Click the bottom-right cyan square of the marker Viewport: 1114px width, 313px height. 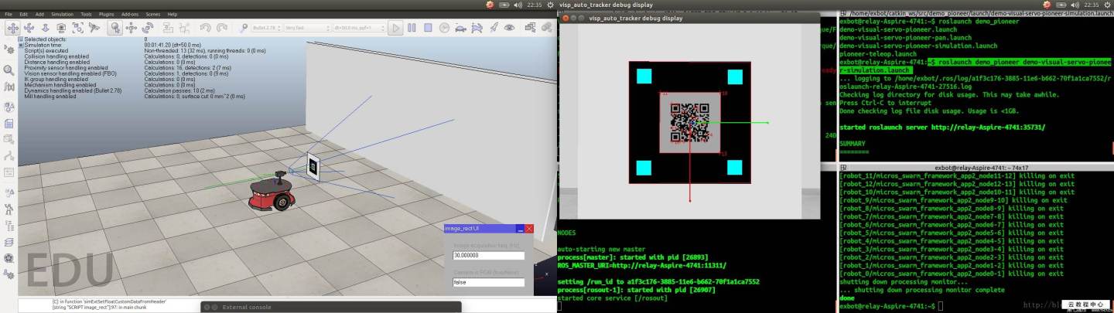[734, 168]
